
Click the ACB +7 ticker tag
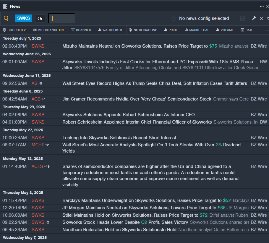pyautogui.click(x=38, y=99)
